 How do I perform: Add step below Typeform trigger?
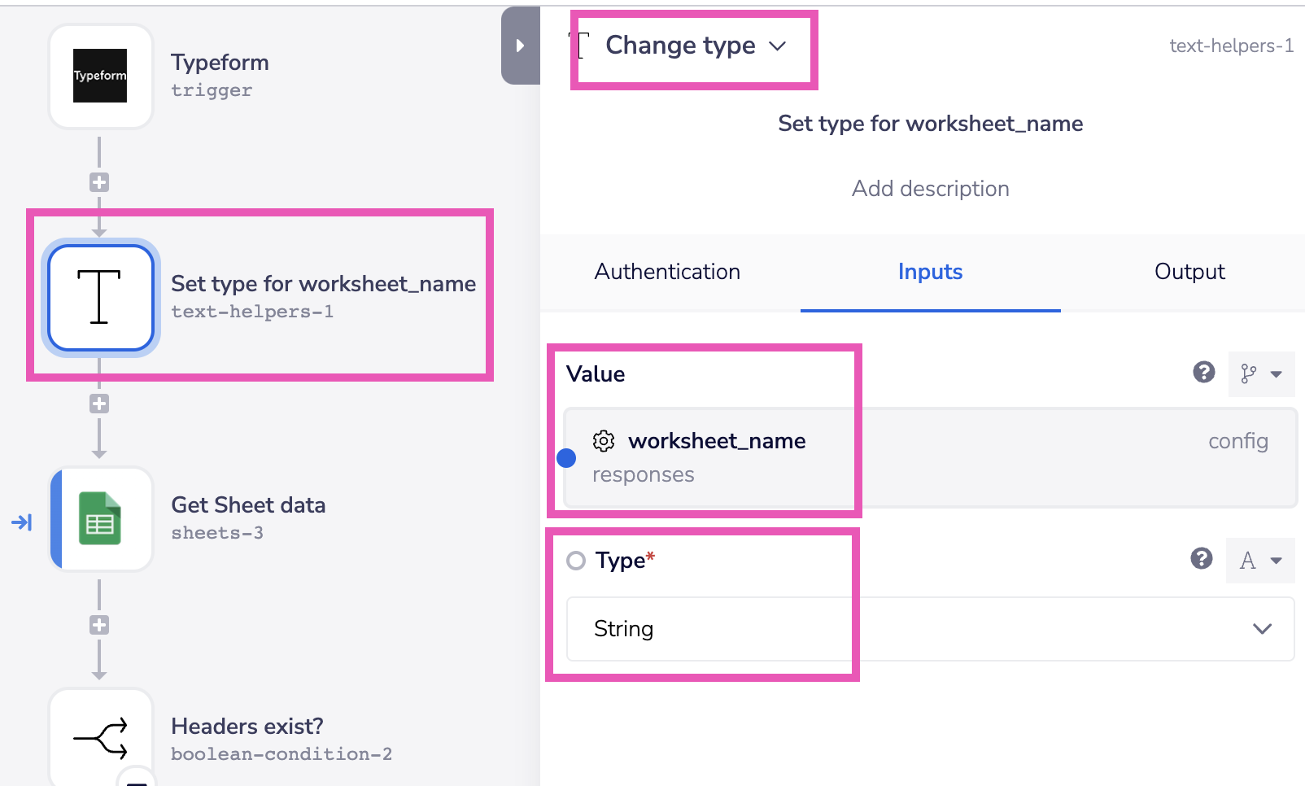(x=99, y=182)
